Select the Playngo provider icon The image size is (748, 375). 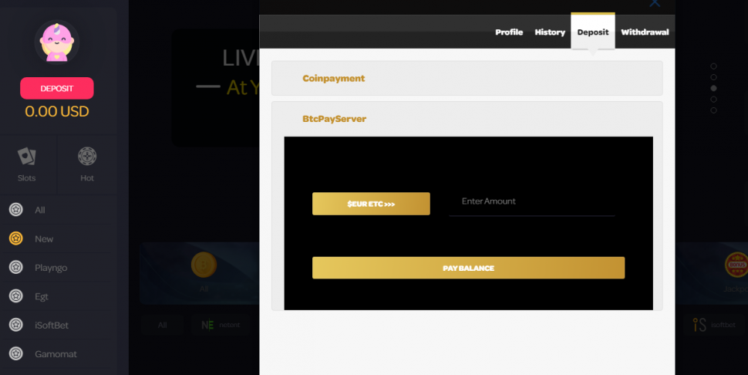point(15,268)
